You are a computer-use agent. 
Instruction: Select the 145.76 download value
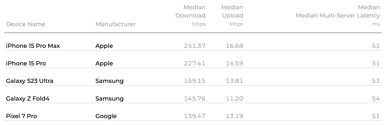tap(195, 98)
